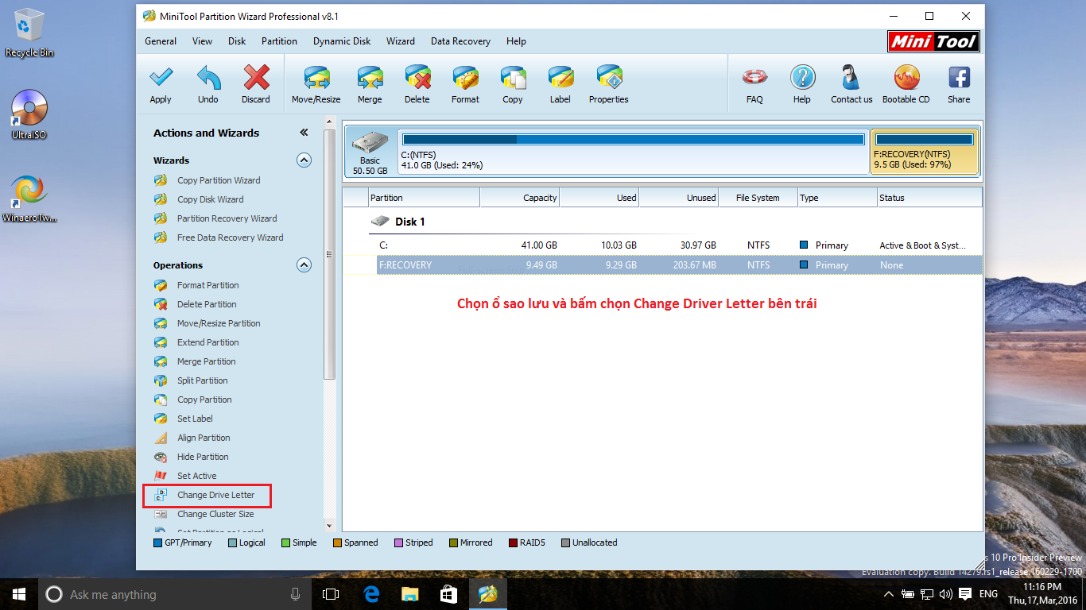Select the Recycle Bin desktop icon
The width and height of the screenshot is (1086, 610).
coord(29,33)
